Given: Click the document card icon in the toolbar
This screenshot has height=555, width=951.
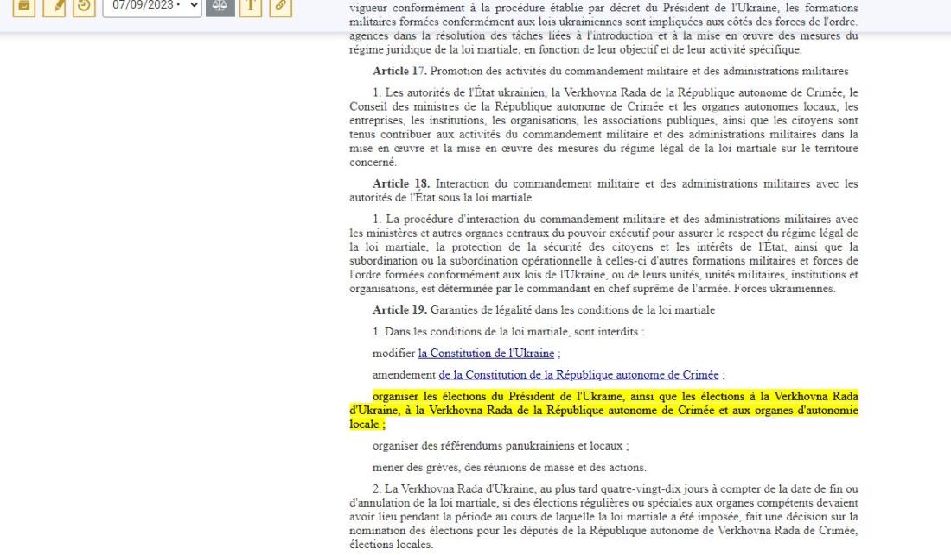Looking at the screenshot, I should (24, 7).
